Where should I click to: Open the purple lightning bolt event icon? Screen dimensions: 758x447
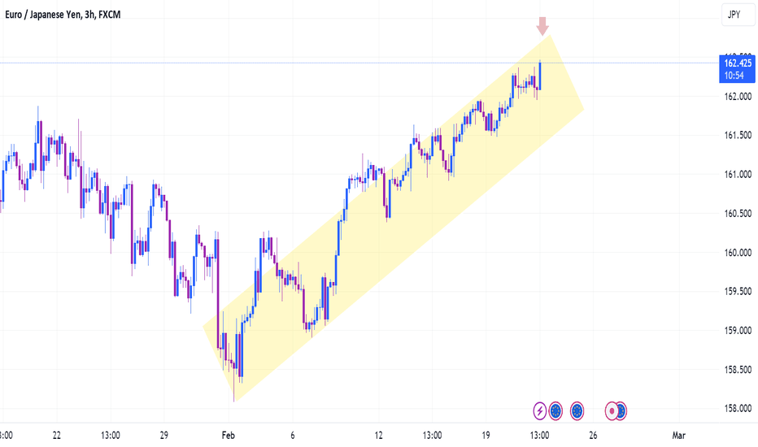coord(539,410)
